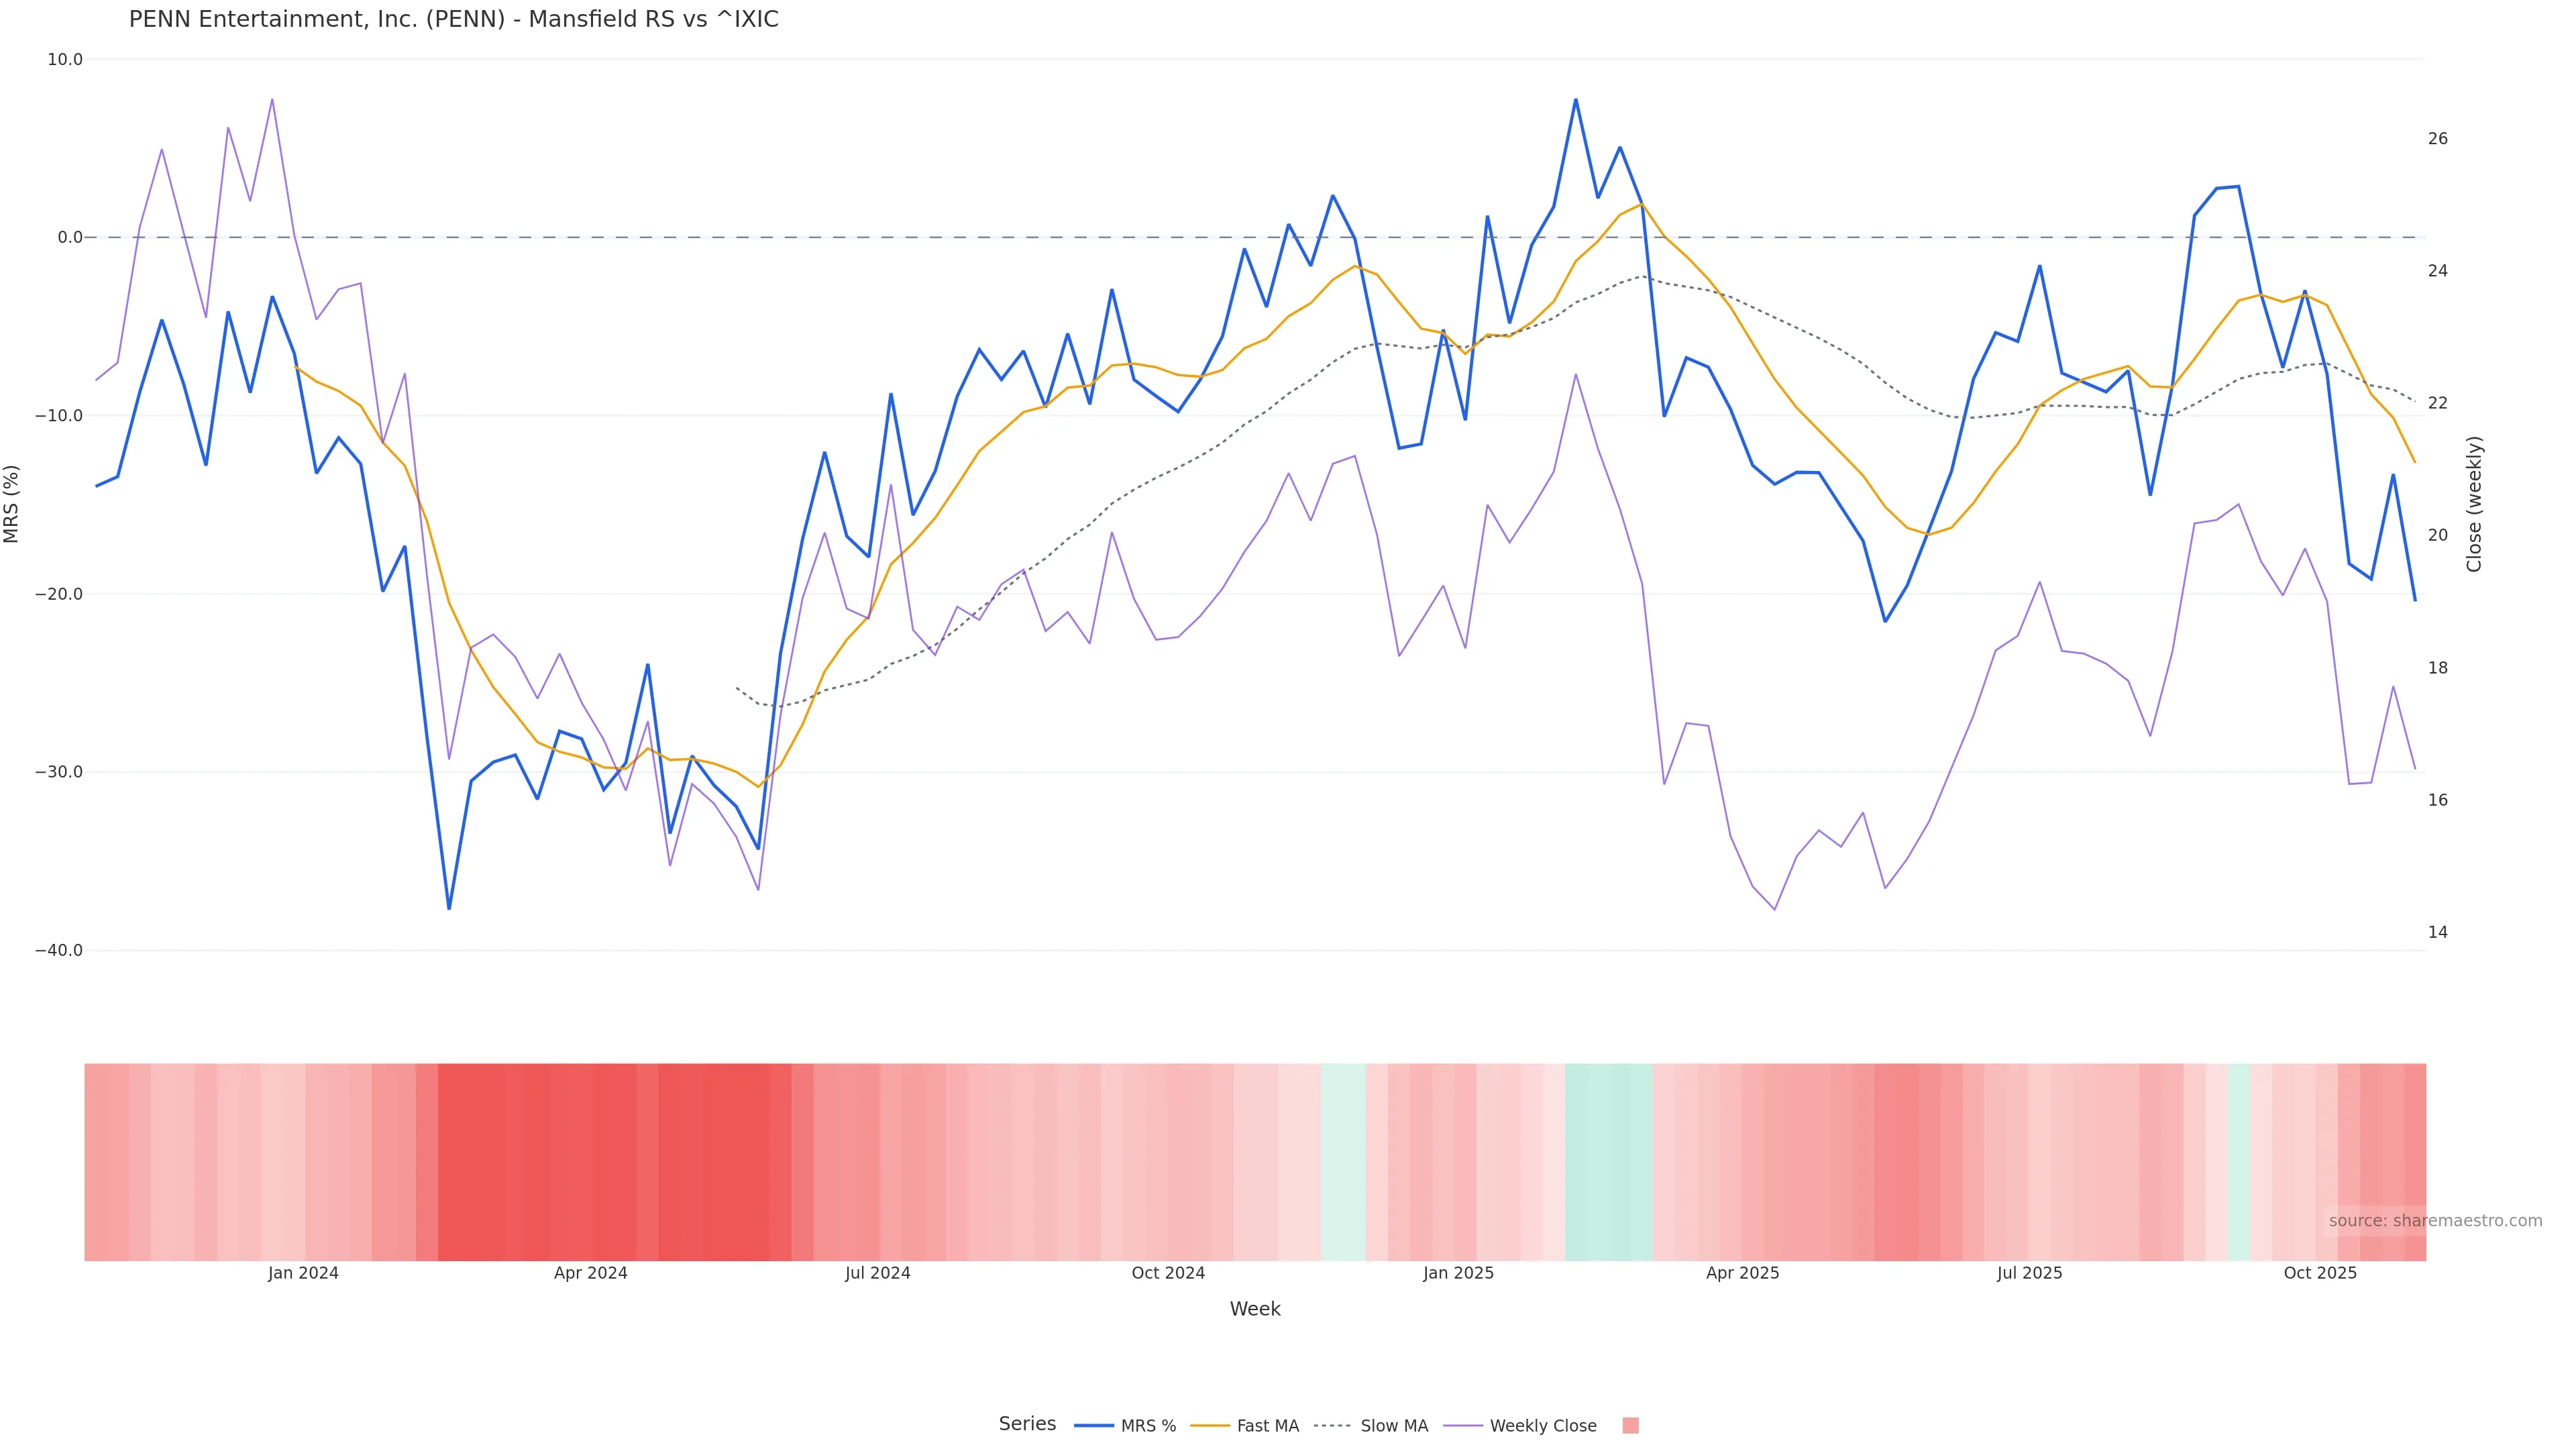Click the MRS (%) y-axis title
Viewport: 2576px width, 1449px height.
pos(12,504)
